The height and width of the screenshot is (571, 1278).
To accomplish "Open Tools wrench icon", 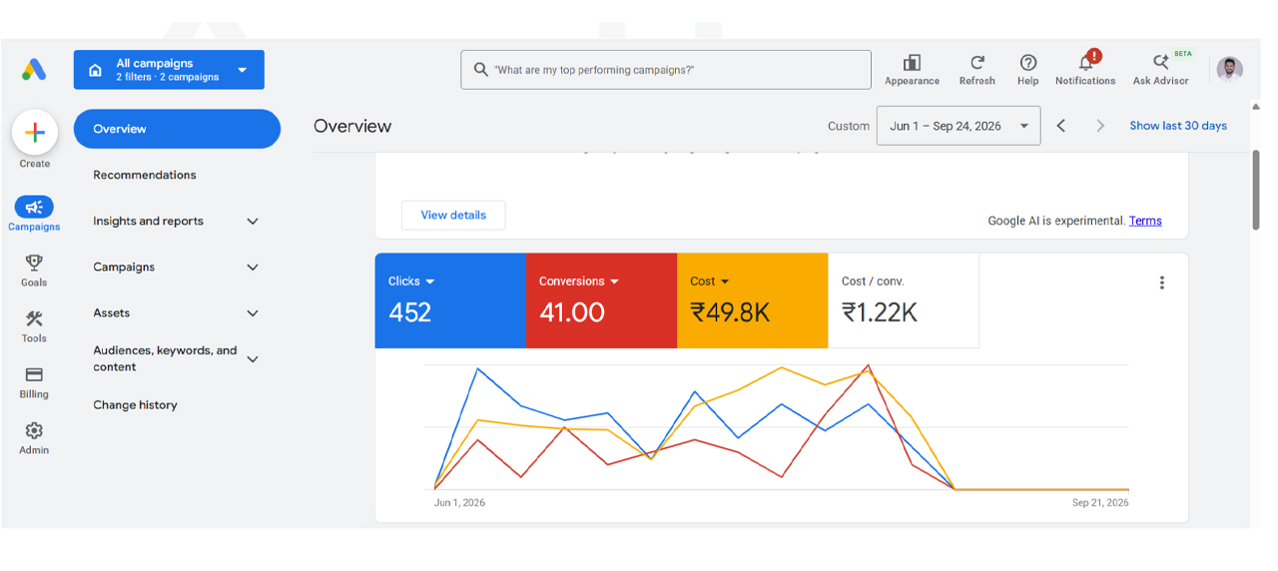I will [34, 318].
